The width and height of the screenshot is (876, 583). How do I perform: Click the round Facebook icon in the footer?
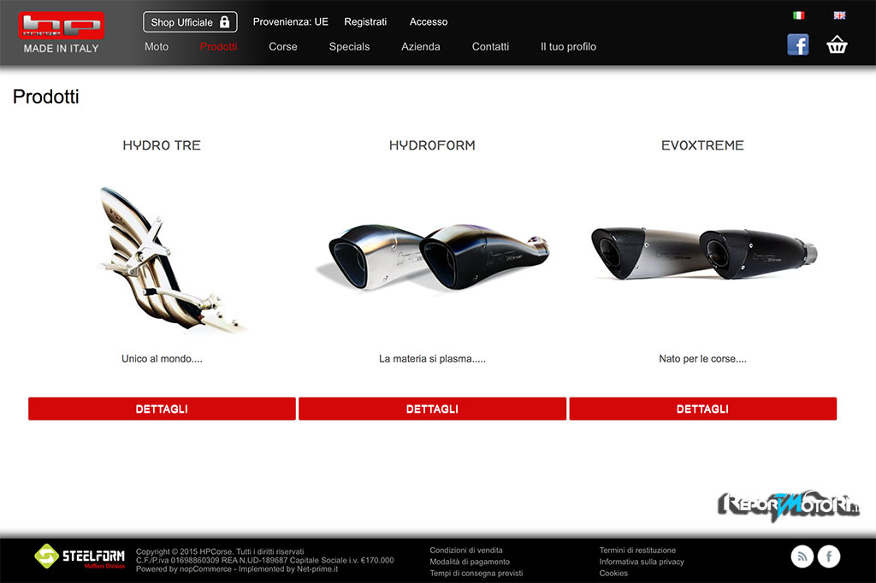click(829, 556)
